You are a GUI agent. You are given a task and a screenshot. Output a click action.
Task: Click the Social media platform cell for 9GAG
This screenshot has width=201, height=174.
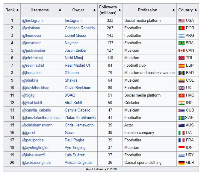coord(142,95)
